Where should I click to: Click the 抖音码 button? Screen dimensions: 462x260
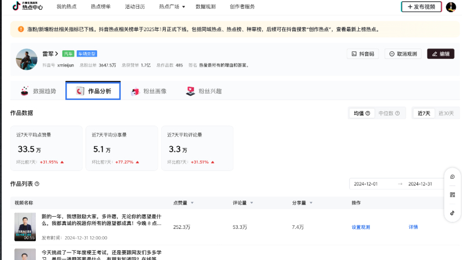[x=363, y=54]
